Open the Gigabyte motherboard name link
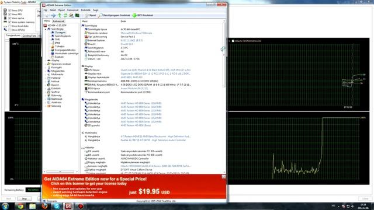Screen dimensions: 374x210 pyautogui.click(x=155, y=74)
